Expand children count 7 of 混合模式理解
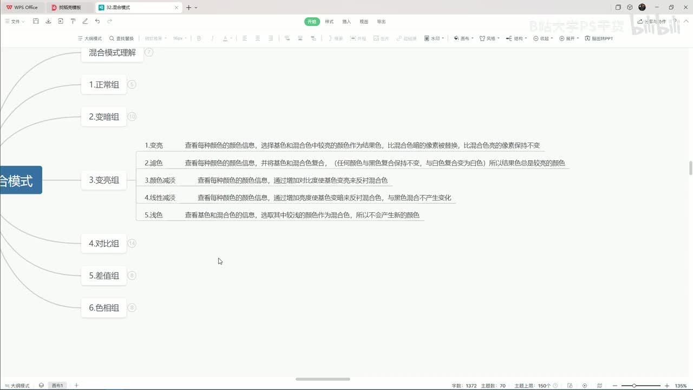This screenshot has height=390, width=693. [149, 53]
